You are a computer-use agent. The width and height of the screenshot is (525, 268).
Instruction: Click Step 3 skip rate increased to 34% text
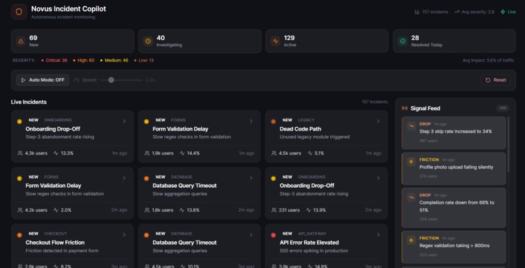(455, 132)
